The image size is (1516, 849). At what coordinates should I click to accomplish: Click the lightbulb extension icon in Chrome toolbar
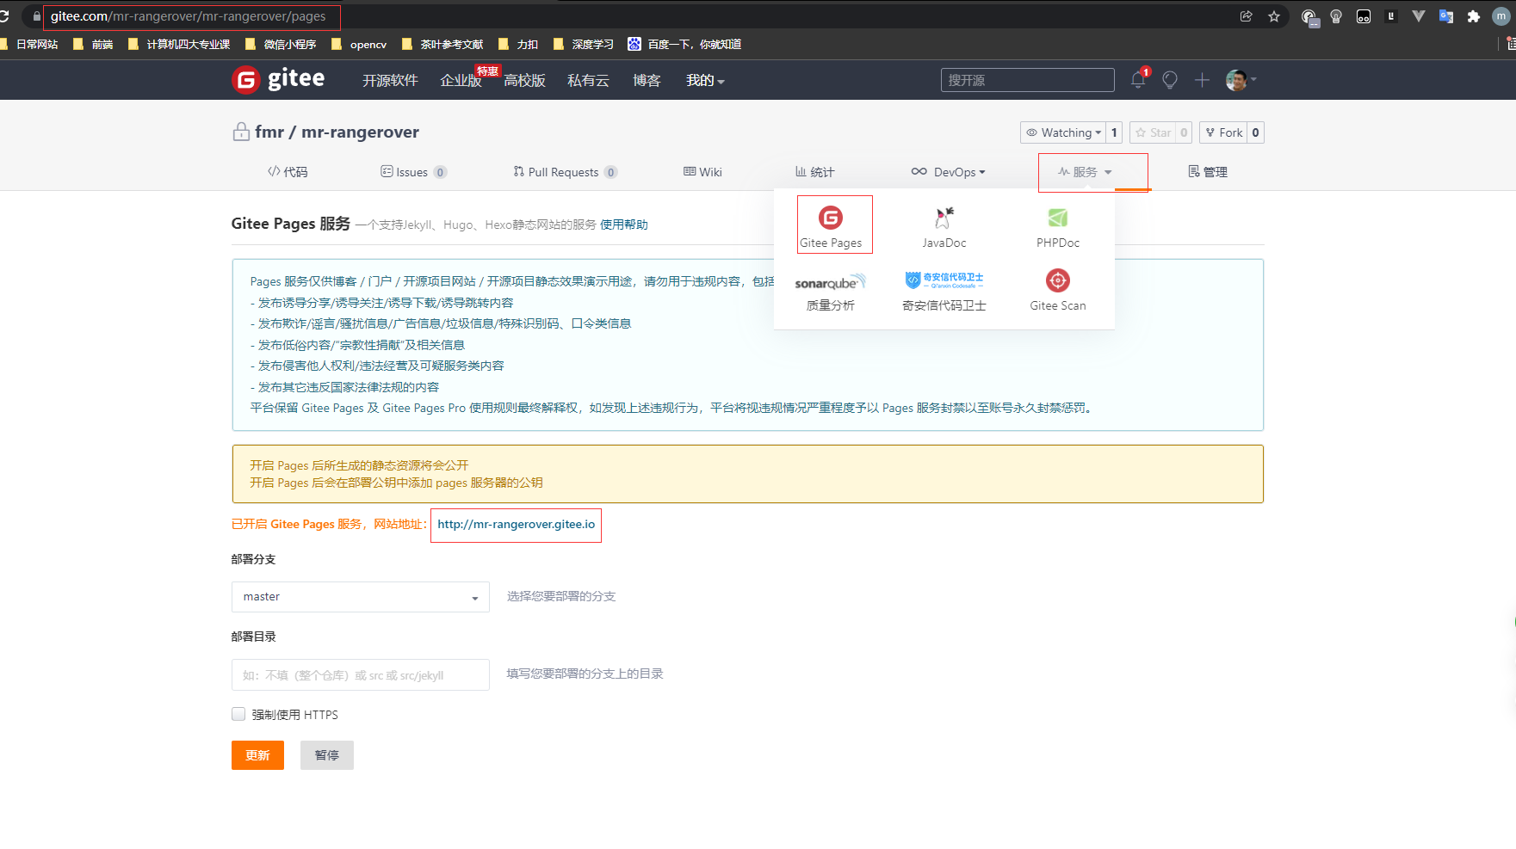point(1336,16)
